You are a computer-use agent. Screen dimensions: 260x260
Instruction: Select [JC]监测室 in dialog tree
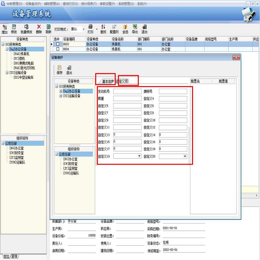pos(70,168)
